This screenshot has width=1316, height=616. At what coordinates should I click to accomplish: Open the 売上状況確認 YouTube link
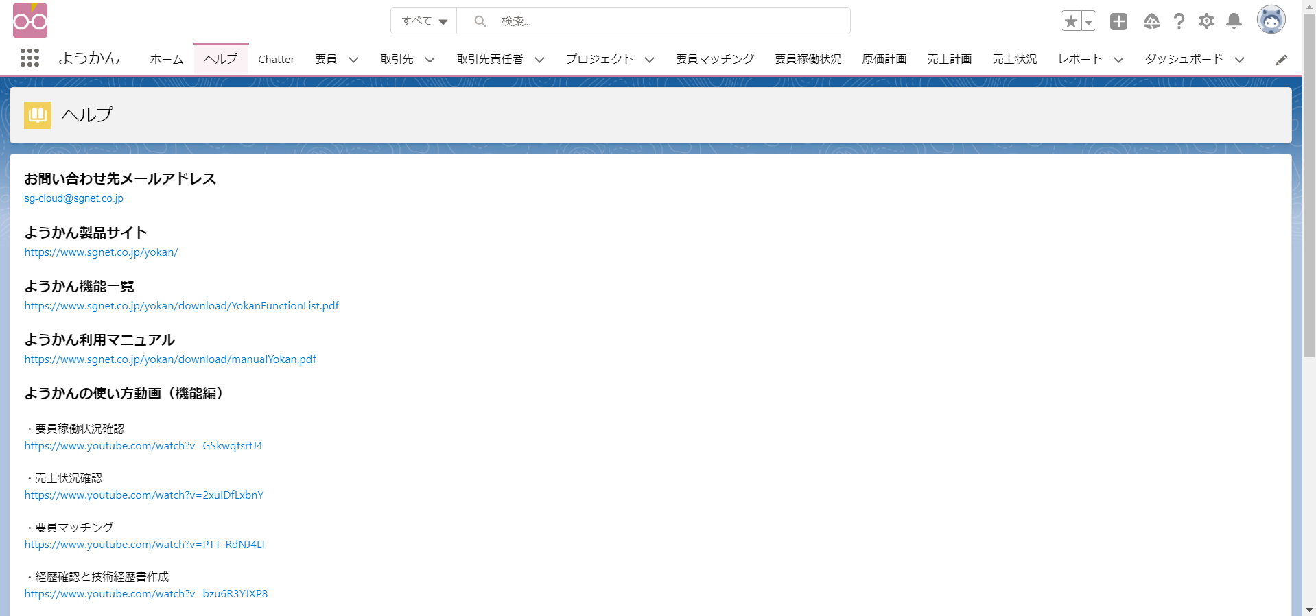coord(144,495)
